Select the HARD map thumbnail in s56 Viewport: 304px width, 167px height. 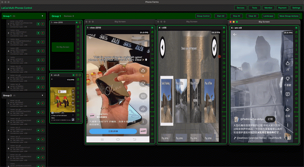point(210,101)
